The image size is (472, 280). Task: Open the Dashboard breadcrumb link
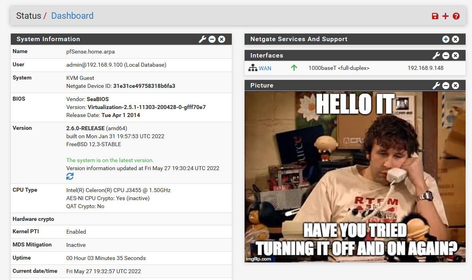tap(72, 16)
